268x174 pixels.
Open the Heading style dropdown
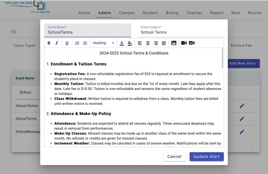coord(103,43)
